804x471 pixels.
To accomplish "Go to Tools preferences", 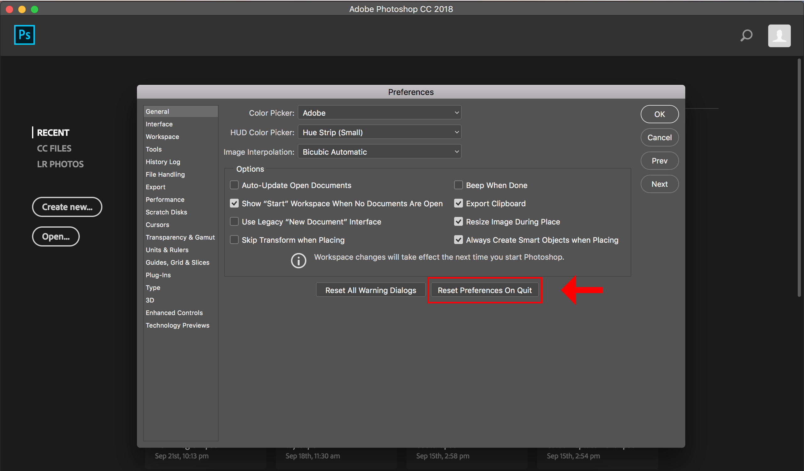I will pos(181,149).
